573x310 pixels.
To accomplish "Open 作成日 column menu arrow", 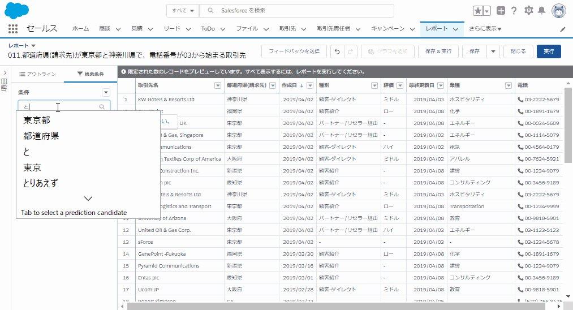I will 310,85.
